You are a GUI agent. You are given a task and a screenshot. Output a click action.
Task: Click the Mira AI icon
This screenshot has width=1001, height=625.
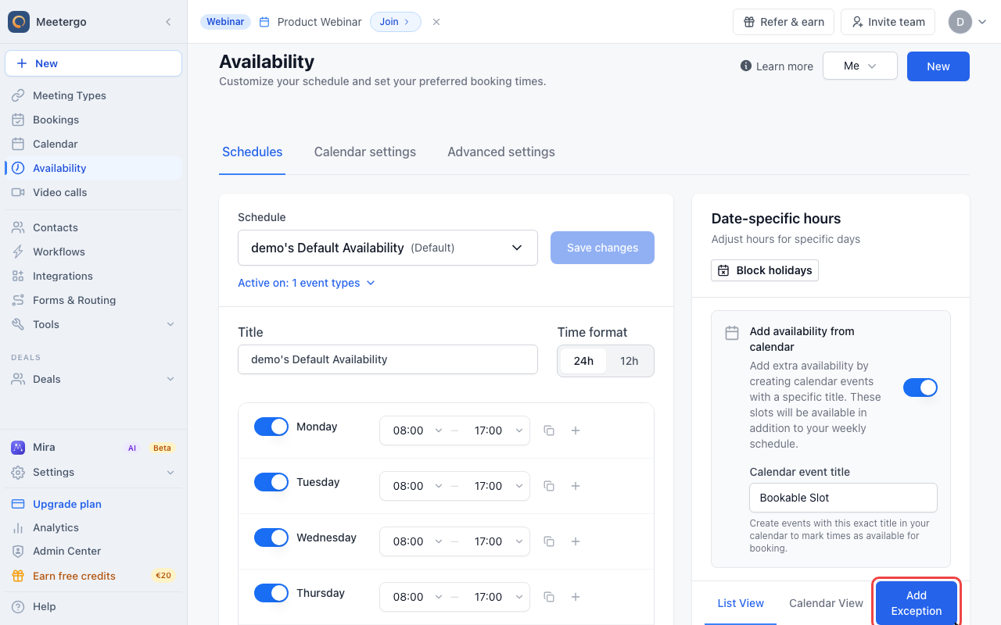[x=18, y=448]
